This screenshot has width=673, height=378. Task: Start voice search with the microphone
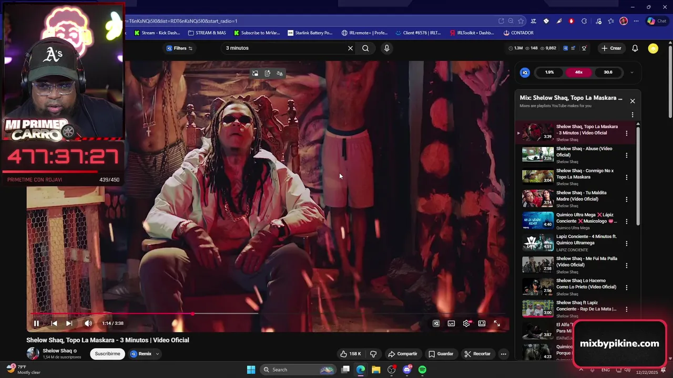[x=386, y=48]
